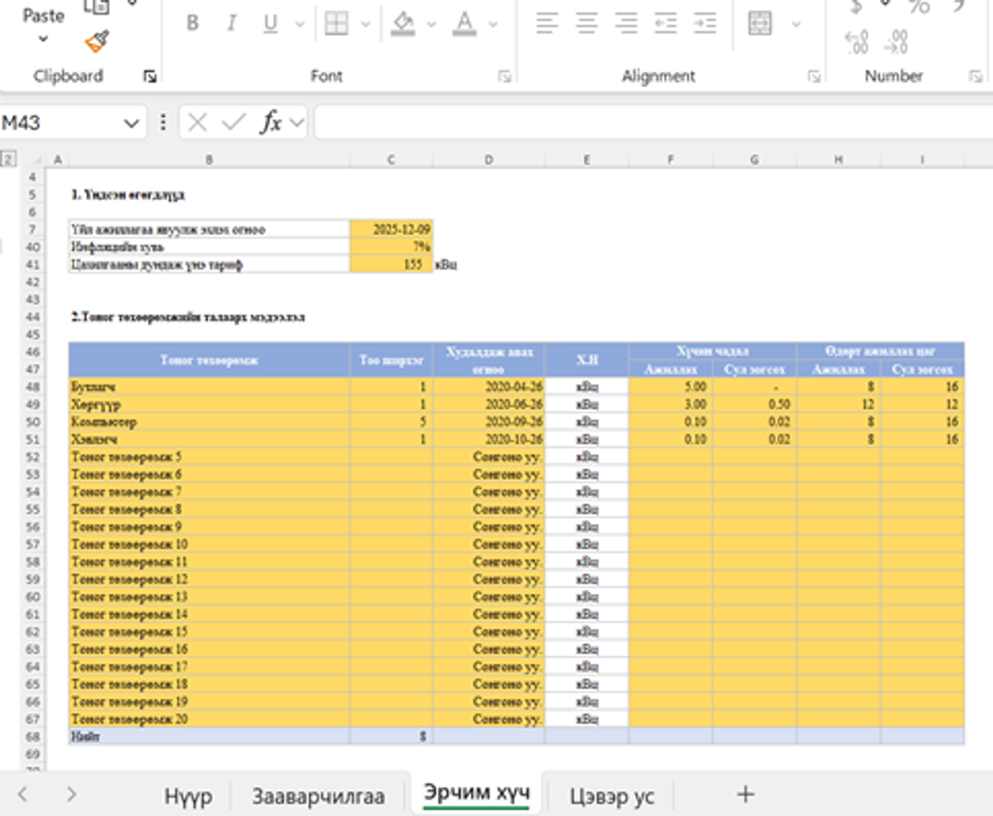Open the Зааварчилгаа sheet tab

(318, 796)
